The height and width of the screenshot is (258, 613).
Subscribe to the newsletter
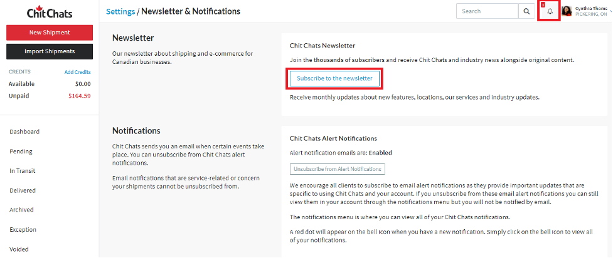click(x=334, y=78)
